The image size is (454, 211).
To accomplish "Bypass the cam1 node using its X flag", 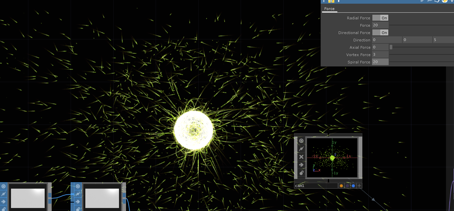I will click(x=301, y=157).
